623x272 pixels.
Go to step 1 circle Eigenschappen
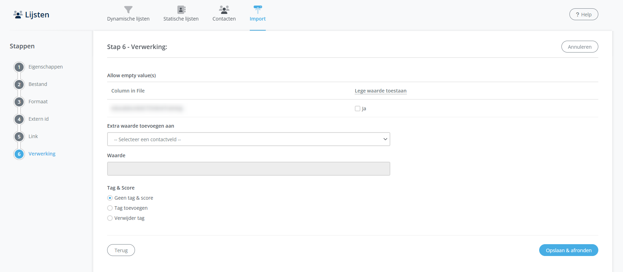tap(19, 67)
